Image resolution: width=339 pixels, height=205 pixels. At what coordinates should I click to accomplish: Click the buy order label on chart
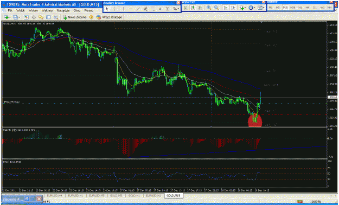pos(11,102)
